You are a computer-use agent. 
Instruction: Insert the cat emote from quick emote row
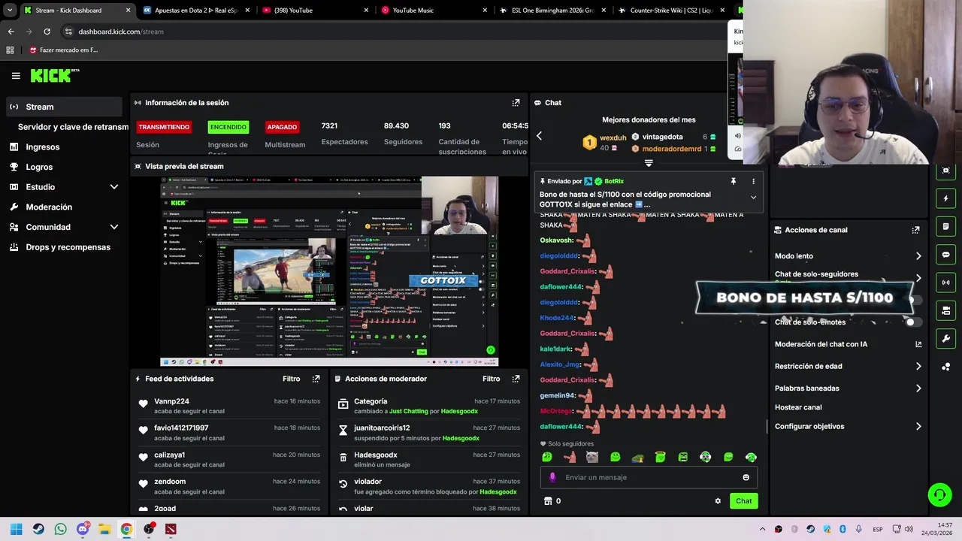[x=592, y=457]
